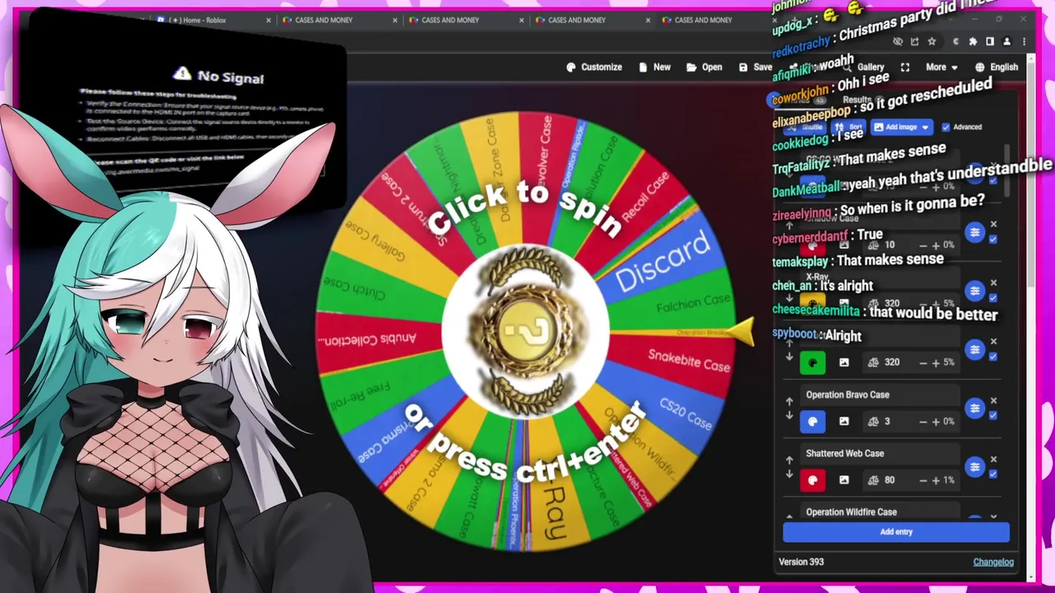
Task: Uncheck the Operation Bravo Case entry
Action: [x=993, y=416]
